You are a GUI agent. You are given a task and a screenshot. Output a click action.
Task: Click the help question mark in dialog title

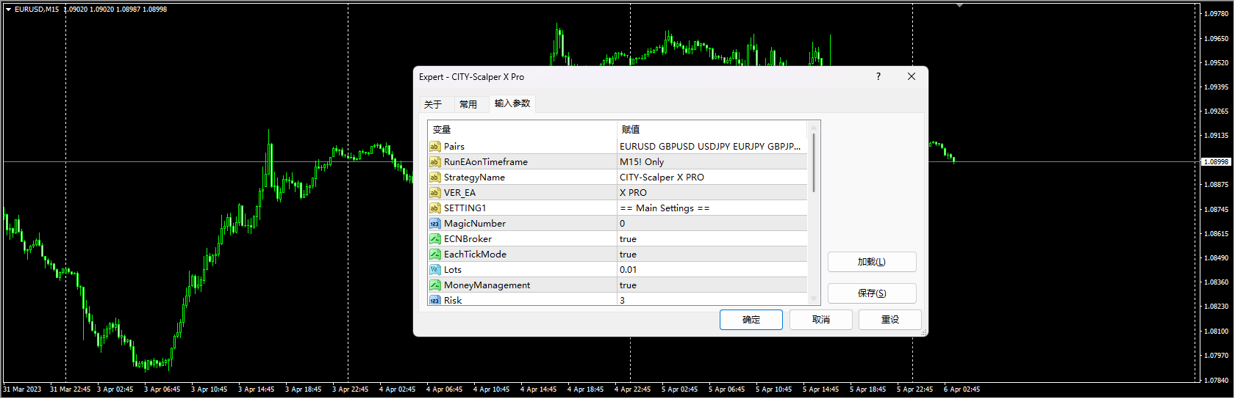tap(878, 76)
